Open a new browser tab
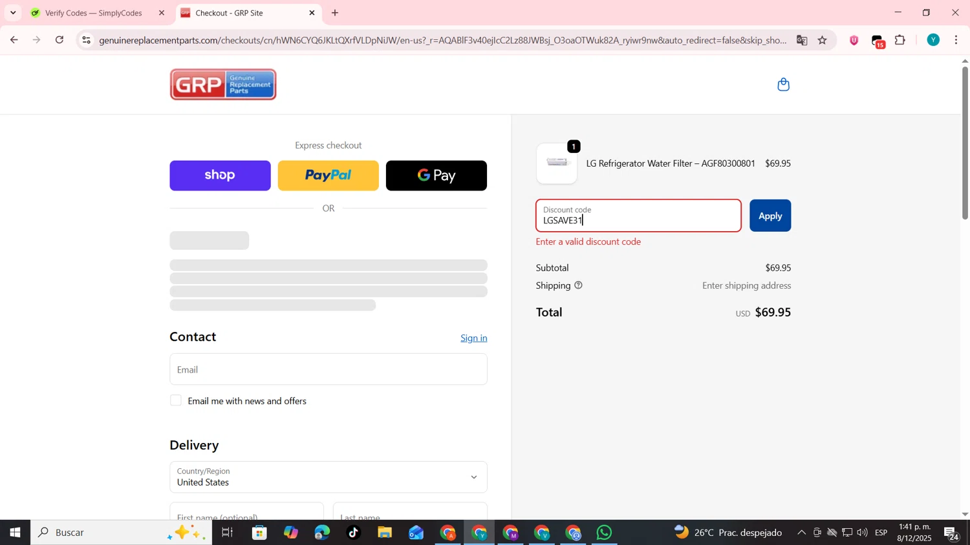The width and height of the screenshot is (970, 545). coord(335,13)
